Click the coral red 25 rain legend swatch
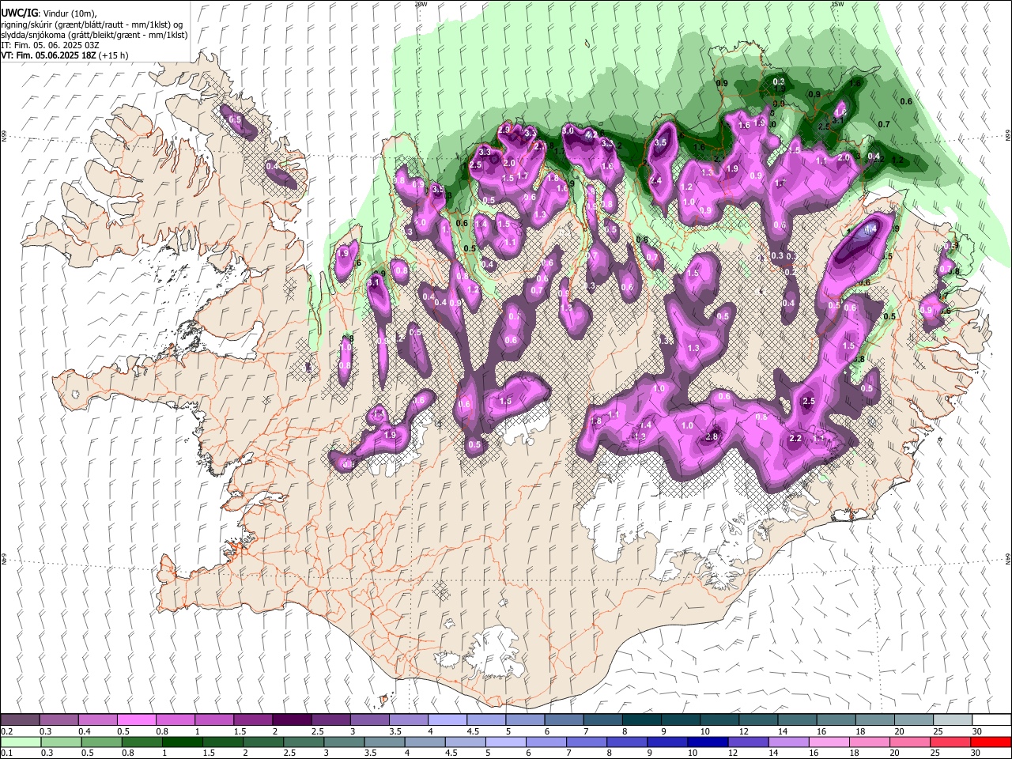 (950, 742)
